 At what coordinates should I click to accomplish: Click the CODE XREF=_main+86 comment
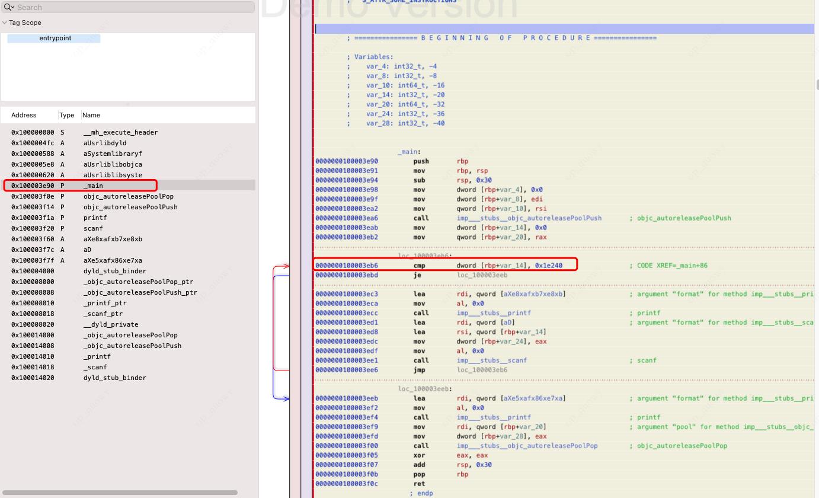[668, 266]
